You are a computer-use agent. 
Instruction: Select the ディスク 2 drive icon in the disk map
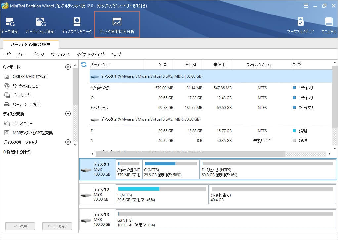click(x=86, y=195)
